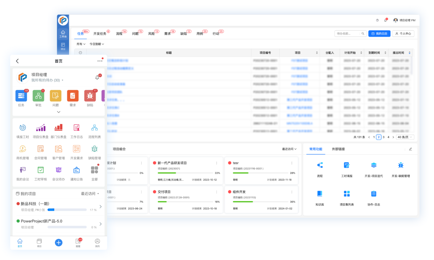This screenshot has height=260, width=434.
Task: Open 工作台 in left sidebar
Action: [63, 34]
